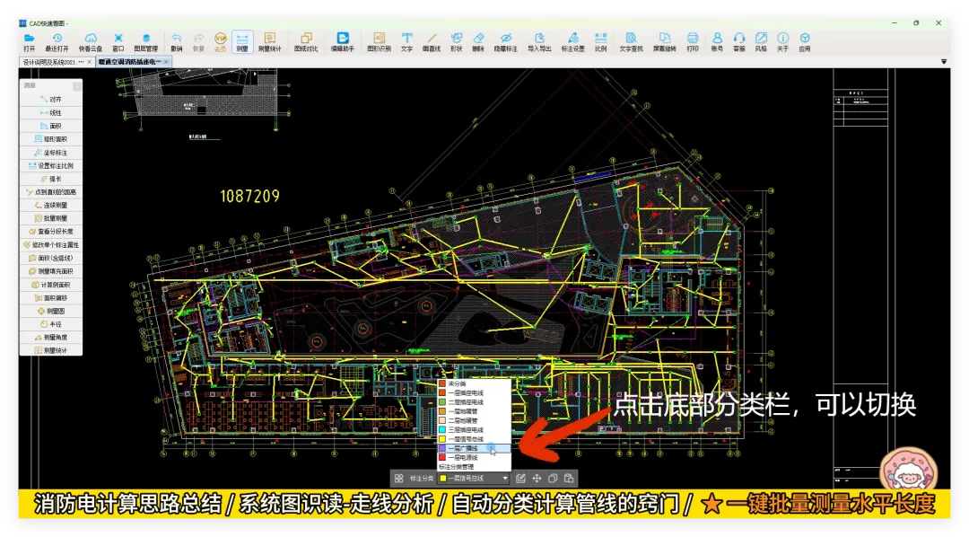Select 面积 measure option
This screenshot has width=969, height=537.
(x=50, y=126)
